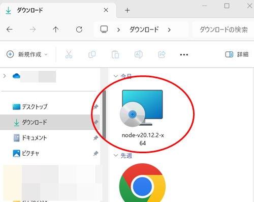Select the ダウンロード tab
The width and height of the screenshot is (254, 202).
58,10
